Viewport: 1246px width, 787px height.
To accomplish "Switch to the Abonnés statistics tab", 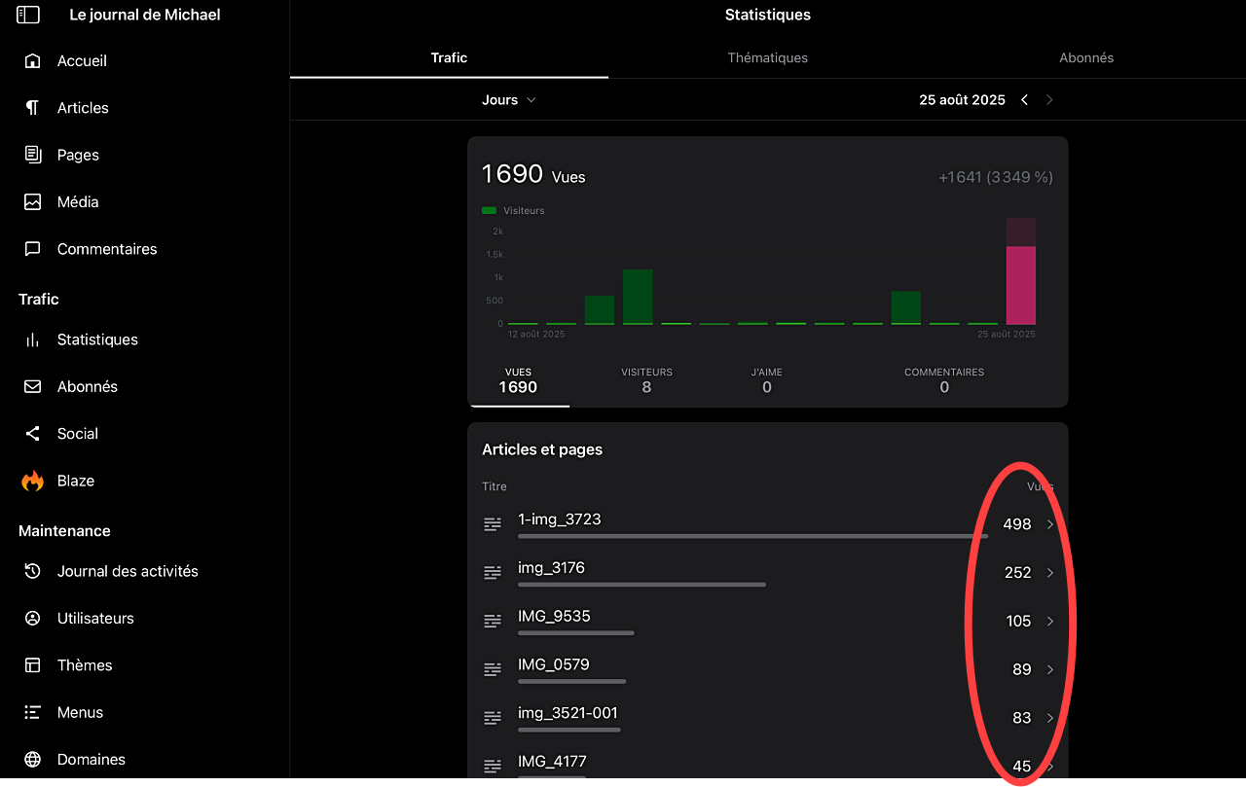I will [1085, 57].
